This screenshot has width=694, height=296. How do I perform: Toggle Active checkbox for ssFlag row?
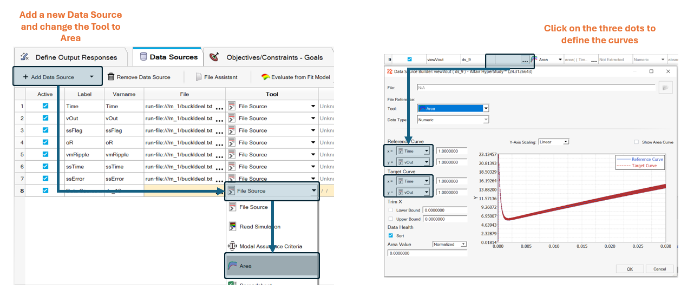click(x=45, y=130)
